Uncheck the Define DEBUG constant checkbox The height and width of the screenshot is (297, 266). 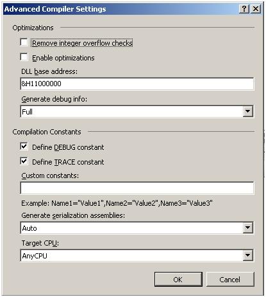pos(24,147)
